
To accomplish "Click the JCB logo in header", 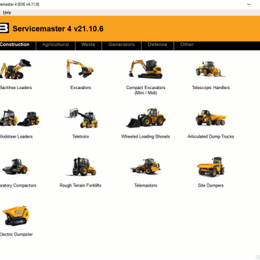I will coord(5,28).
